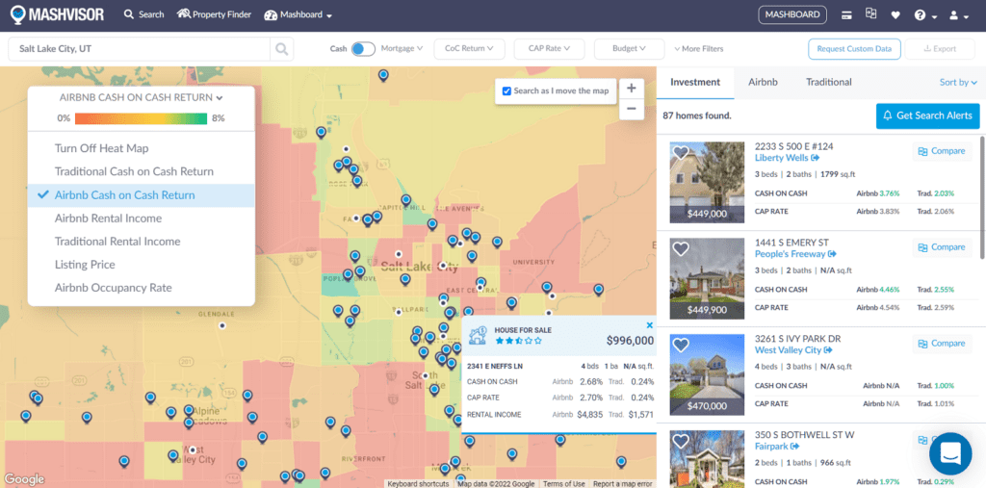Open the People's Freeway neighborhood link

click(795, 254)
